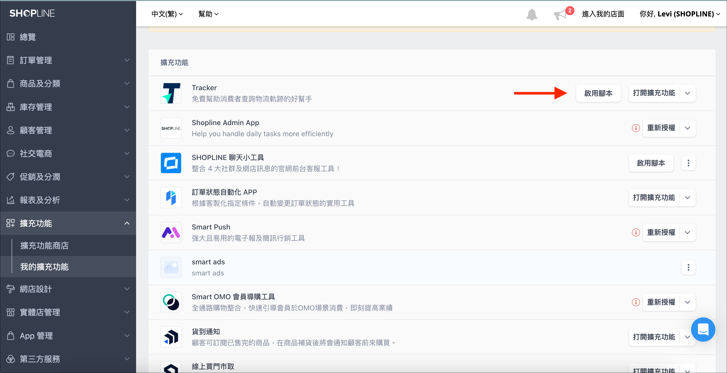
Task: Expand dropdown arrow beside Smart Push 重新授權
Action: click(688, 232)
